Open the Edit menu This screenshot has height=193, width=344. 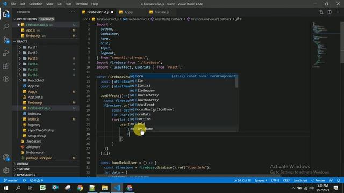(23, 4)
